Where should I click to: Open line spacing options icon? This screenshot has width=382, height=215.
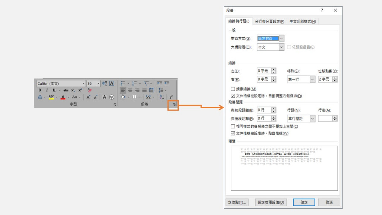161,90
